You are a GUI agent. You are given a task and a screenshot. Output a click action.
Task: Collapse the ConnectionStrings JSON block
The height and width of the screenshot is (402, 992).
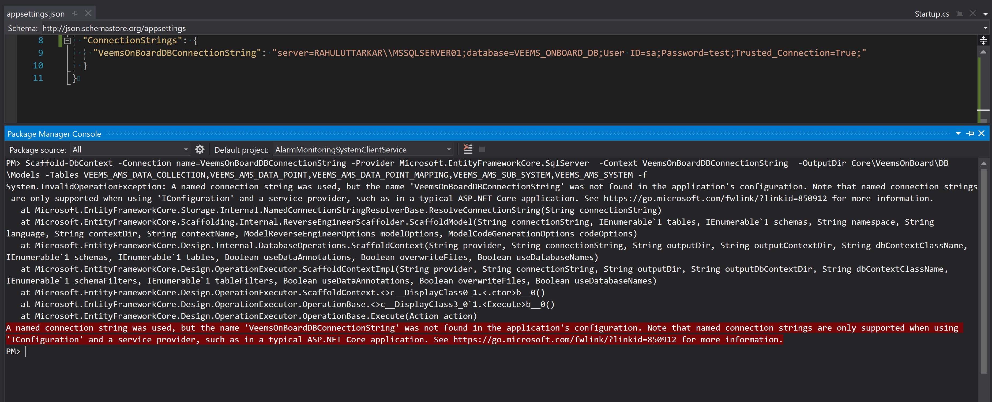pyautogui.click(x=67, y=40)
